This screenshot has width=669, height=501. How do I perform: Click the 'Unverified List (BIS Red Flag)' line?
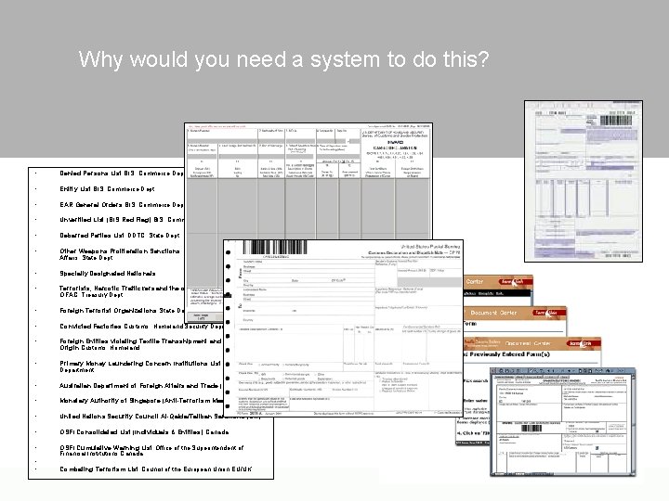(122, 220)
